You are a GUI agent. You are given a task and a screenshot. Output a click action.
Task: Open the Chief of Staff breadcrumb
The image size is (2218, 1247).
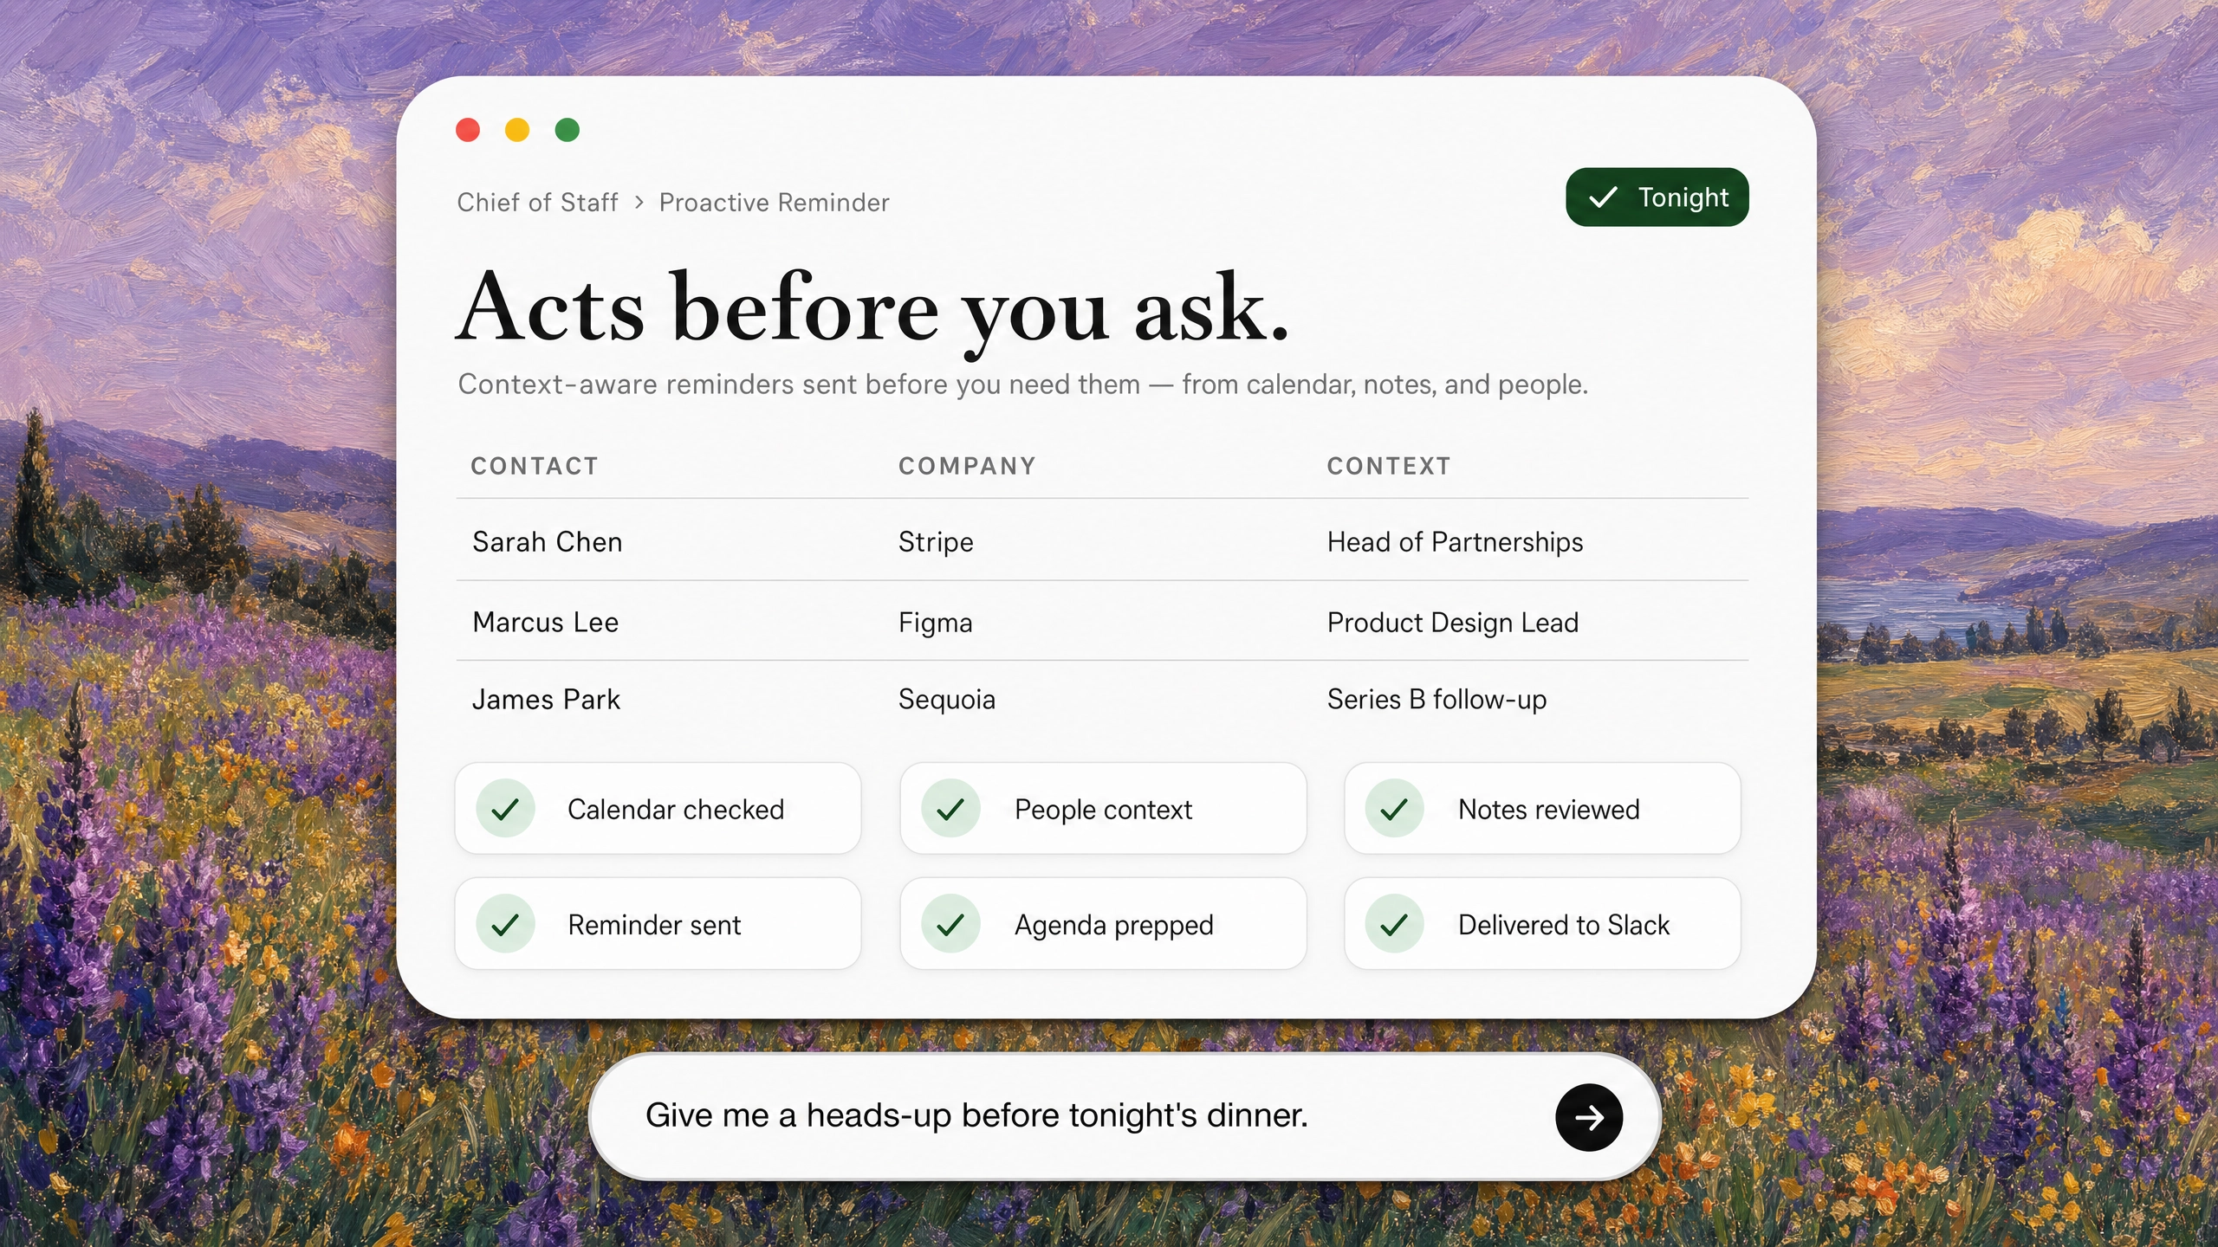coord(537,202)
